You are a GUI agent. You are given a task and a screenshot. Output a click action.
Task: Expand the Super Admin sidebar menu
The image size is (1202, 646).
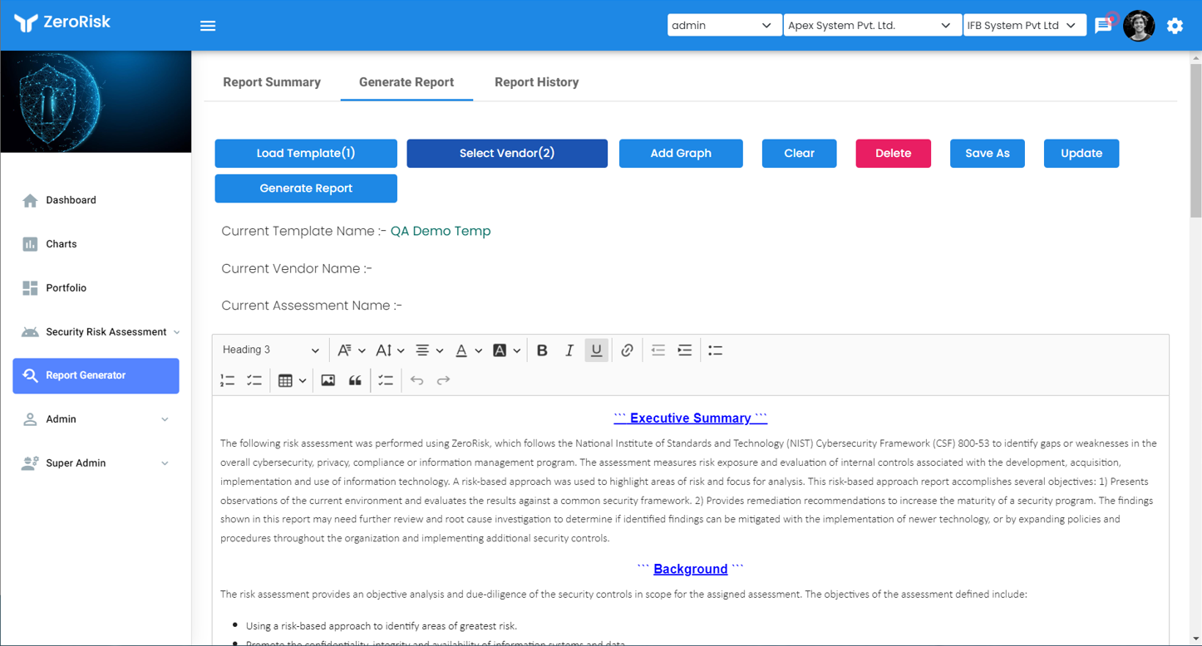(x=96, y=463)
